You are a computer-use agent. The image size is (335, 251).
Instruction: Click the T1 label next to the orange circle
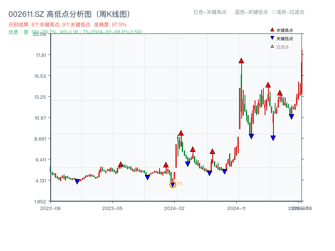click(180, 183)
